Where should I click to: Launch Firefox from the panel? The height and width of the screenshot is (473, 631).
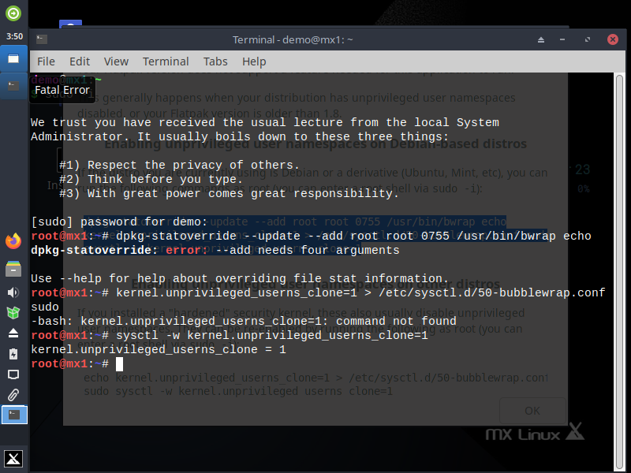(x=13, y=241)
